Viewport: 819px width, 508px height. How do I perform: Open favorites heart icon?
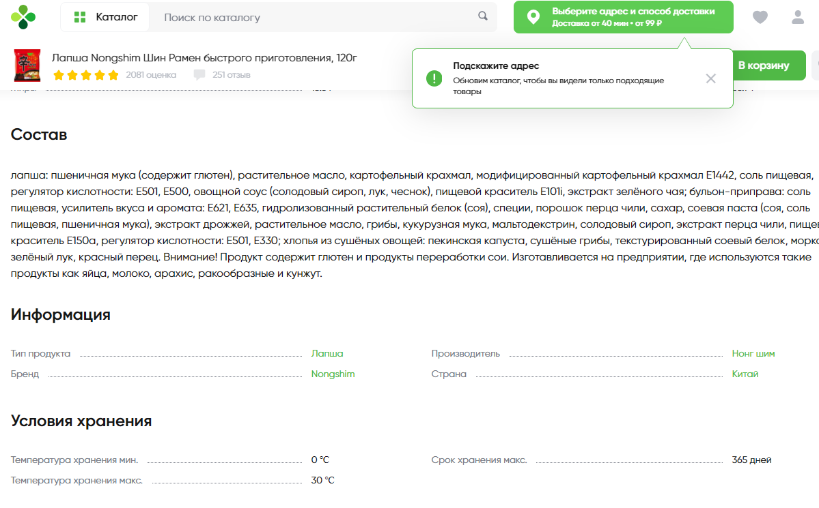coord(760,17)
